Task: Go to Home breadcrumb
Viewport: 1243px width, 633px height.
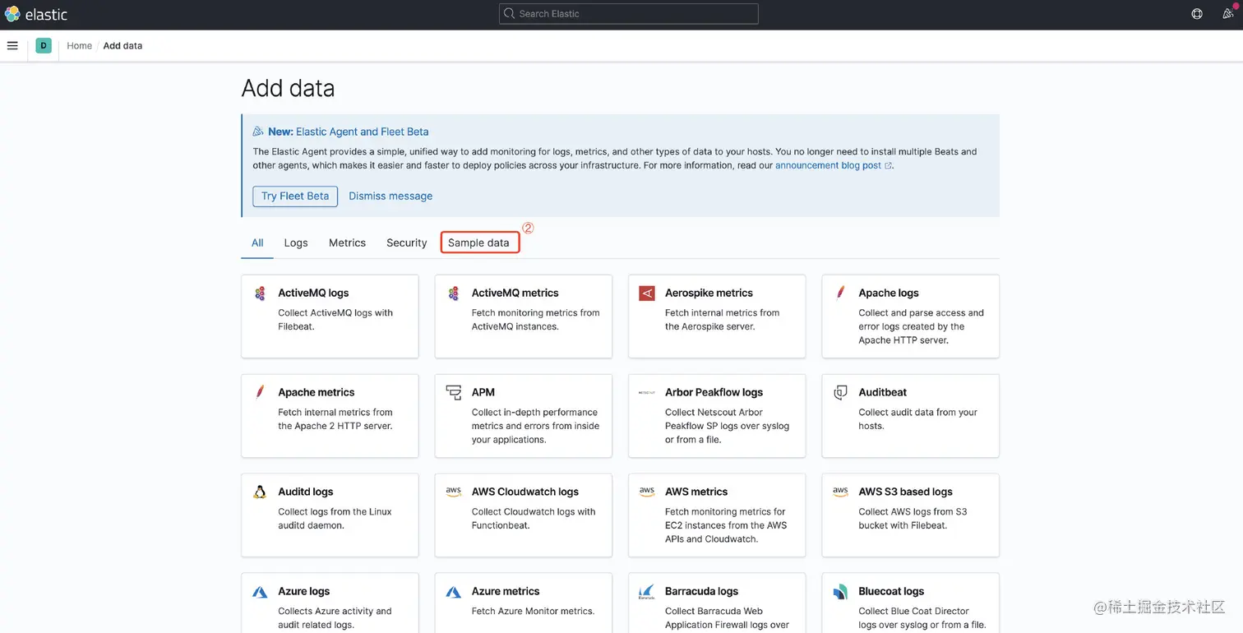Action: [x=79, y=46]
